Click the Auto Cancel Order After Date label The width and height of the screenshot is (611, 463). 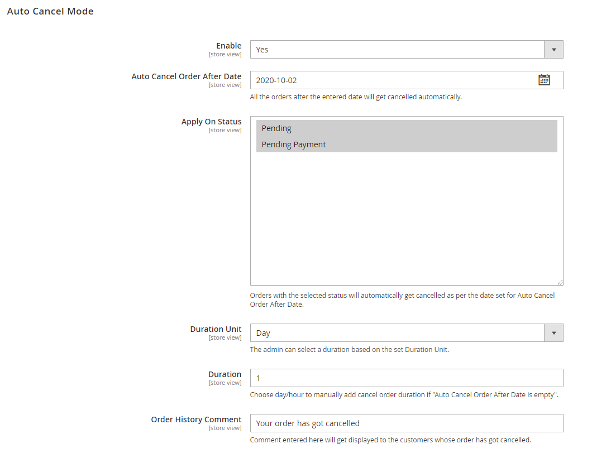(x=187, y=76)
